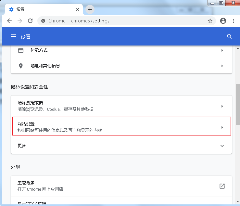Open Chrome's three-dot menu
This screenshot has width=240, height=206.
pos(234,21)
